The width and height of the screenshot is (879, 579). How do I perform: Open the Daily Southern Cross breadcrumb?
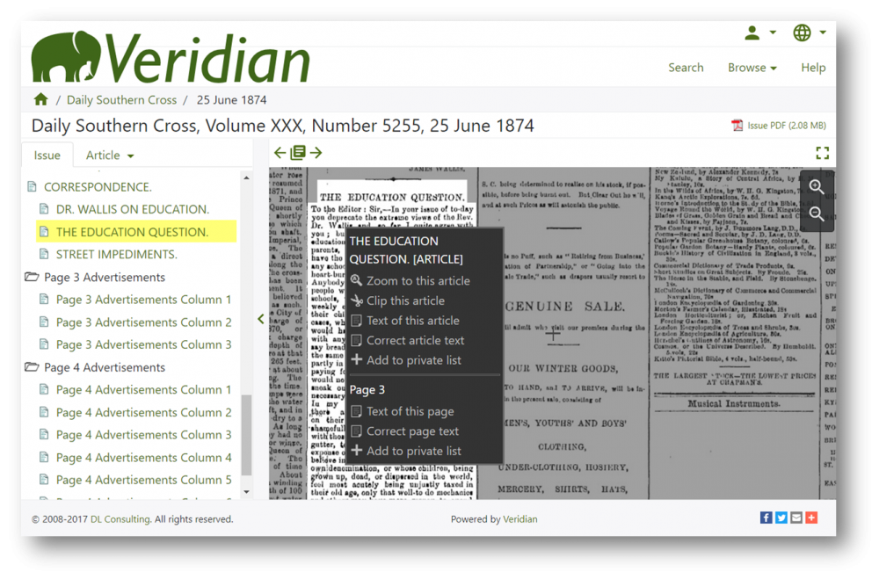[x=121, y=100]
